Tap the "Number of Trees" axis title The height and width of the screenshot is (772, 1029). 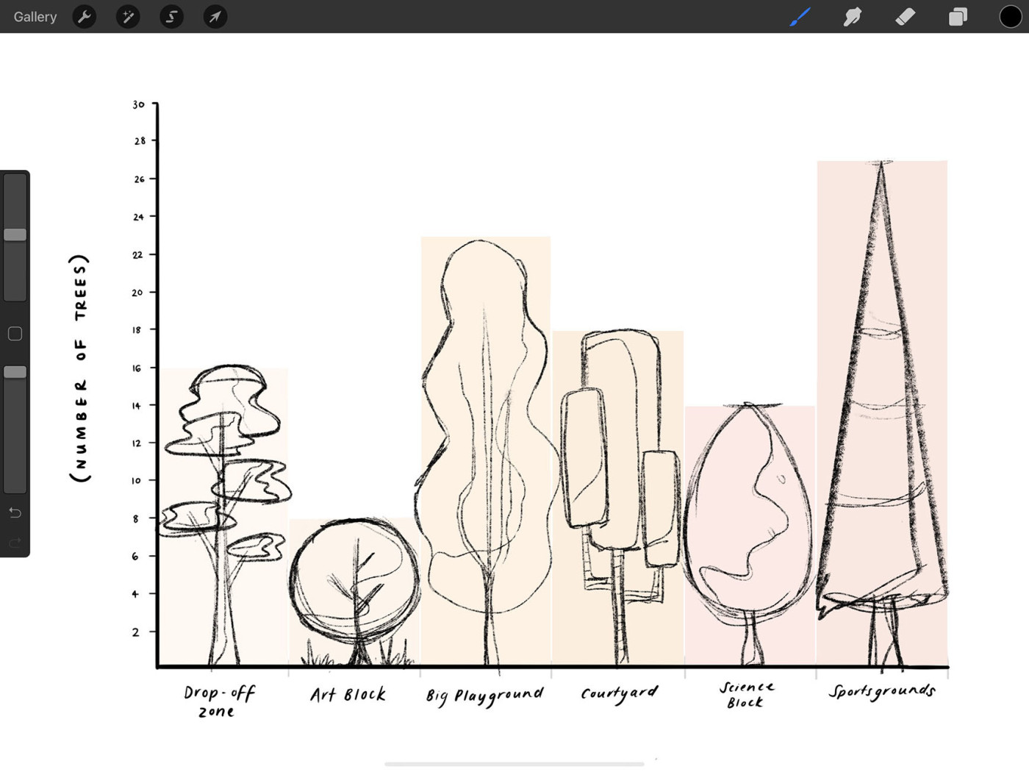tap(80, 368)
